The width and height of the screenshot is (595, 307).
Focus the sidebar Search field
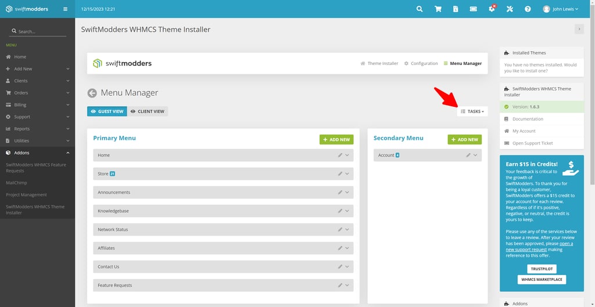pos(38,31)
